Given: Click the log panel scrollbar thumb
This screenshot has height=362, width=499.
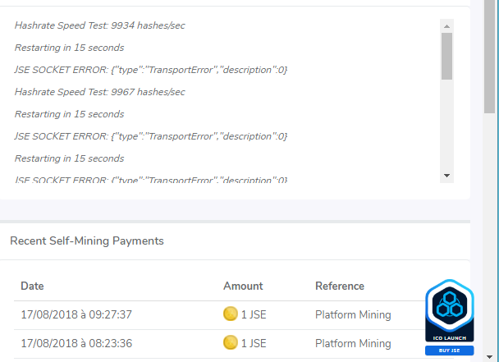Looking at the screenshot, I should [446, 56].
